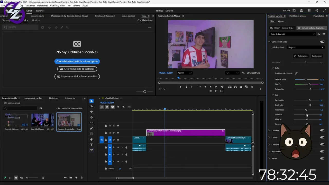Switch to the Exportar tab
Image resolution: width=329 pixels, height=185 pixels.
coord(40,11)
